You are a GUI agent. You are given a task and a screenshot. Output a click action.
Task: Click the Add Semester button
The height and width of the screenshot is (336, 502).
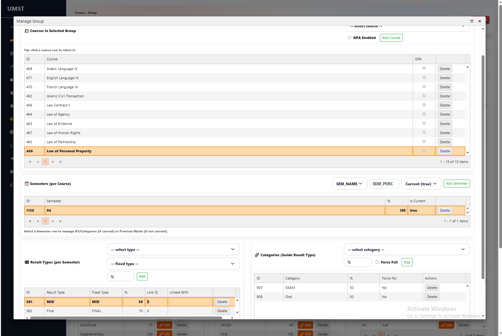457,183
